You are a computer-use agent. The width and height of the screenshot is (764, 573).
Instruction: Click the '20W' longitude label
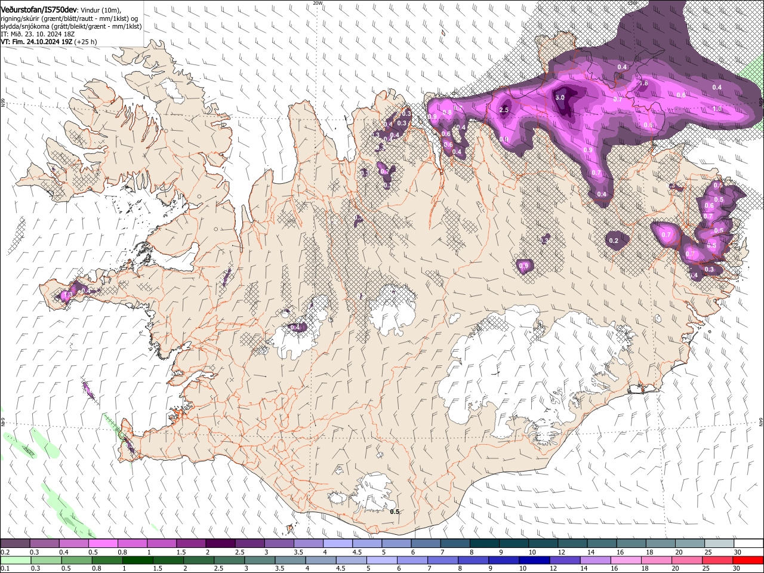(x=318, y=3)
